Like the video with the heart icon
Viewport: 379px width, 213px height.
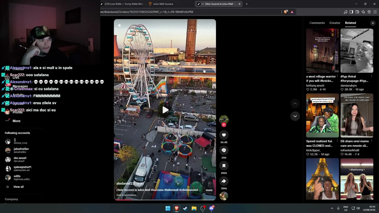(224, 135)
